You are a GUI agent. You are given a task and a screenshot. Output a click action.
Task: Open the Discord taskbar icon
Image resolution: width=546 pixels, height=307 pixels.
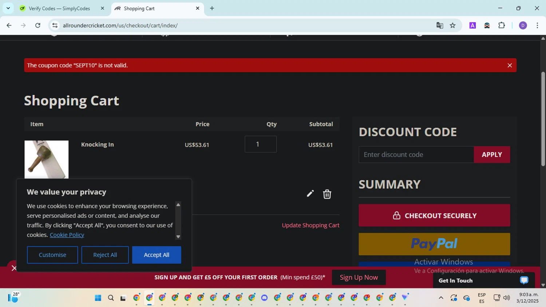(x=264, y=298)
